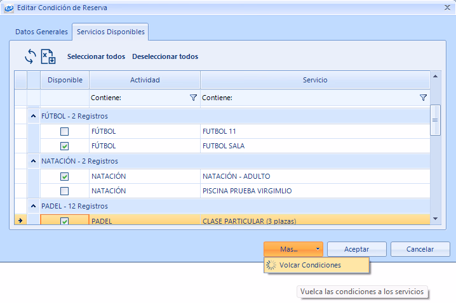This screenshot has width=456, height=303.
Task: Click the application icon in title bar
Action: [8, 8]
